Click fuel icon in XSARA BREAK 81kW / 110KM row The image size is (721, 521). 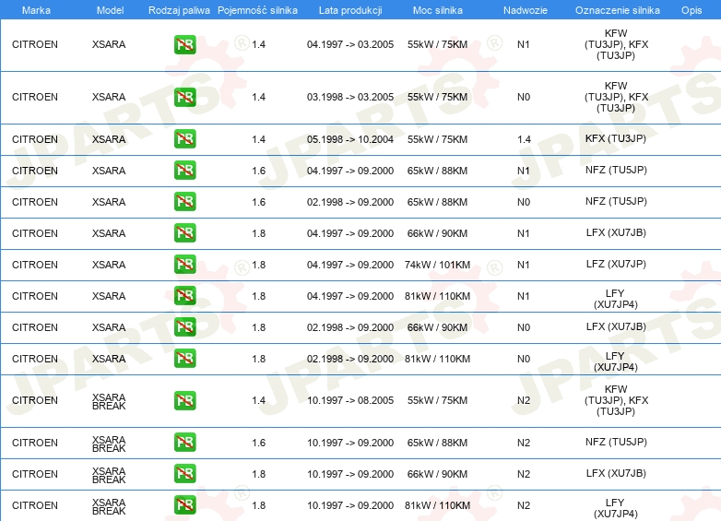coord(184,504)
